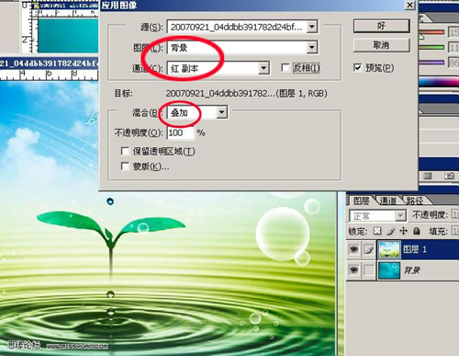The width and height of the screenshot is (459, 356).
Task: Switch to the 路径 tab
Action: tap(415, 201)
